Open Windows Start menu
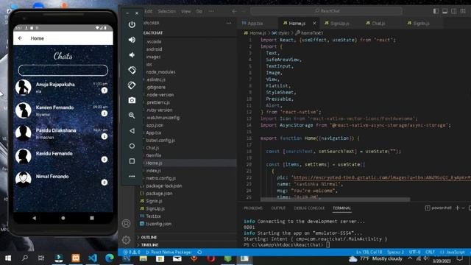Image resolution: width=471 pixels, height=265 pixels. click(8, 258)
